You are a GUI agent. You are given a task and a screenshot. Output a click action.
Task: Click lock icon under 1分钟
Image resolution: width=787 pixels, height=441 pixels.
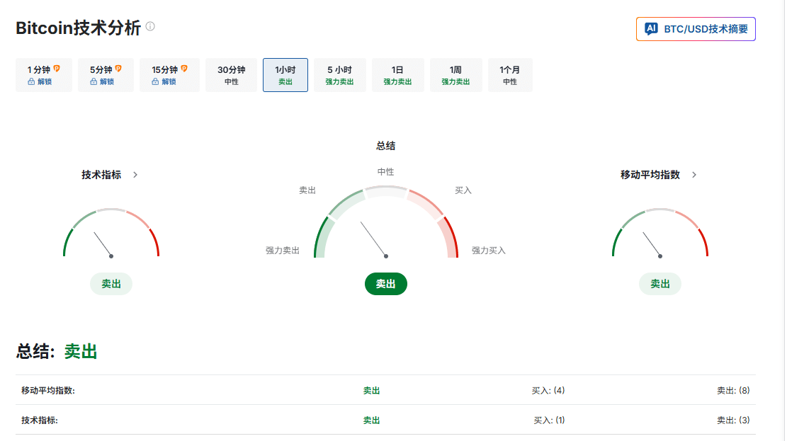click(31, 82)
